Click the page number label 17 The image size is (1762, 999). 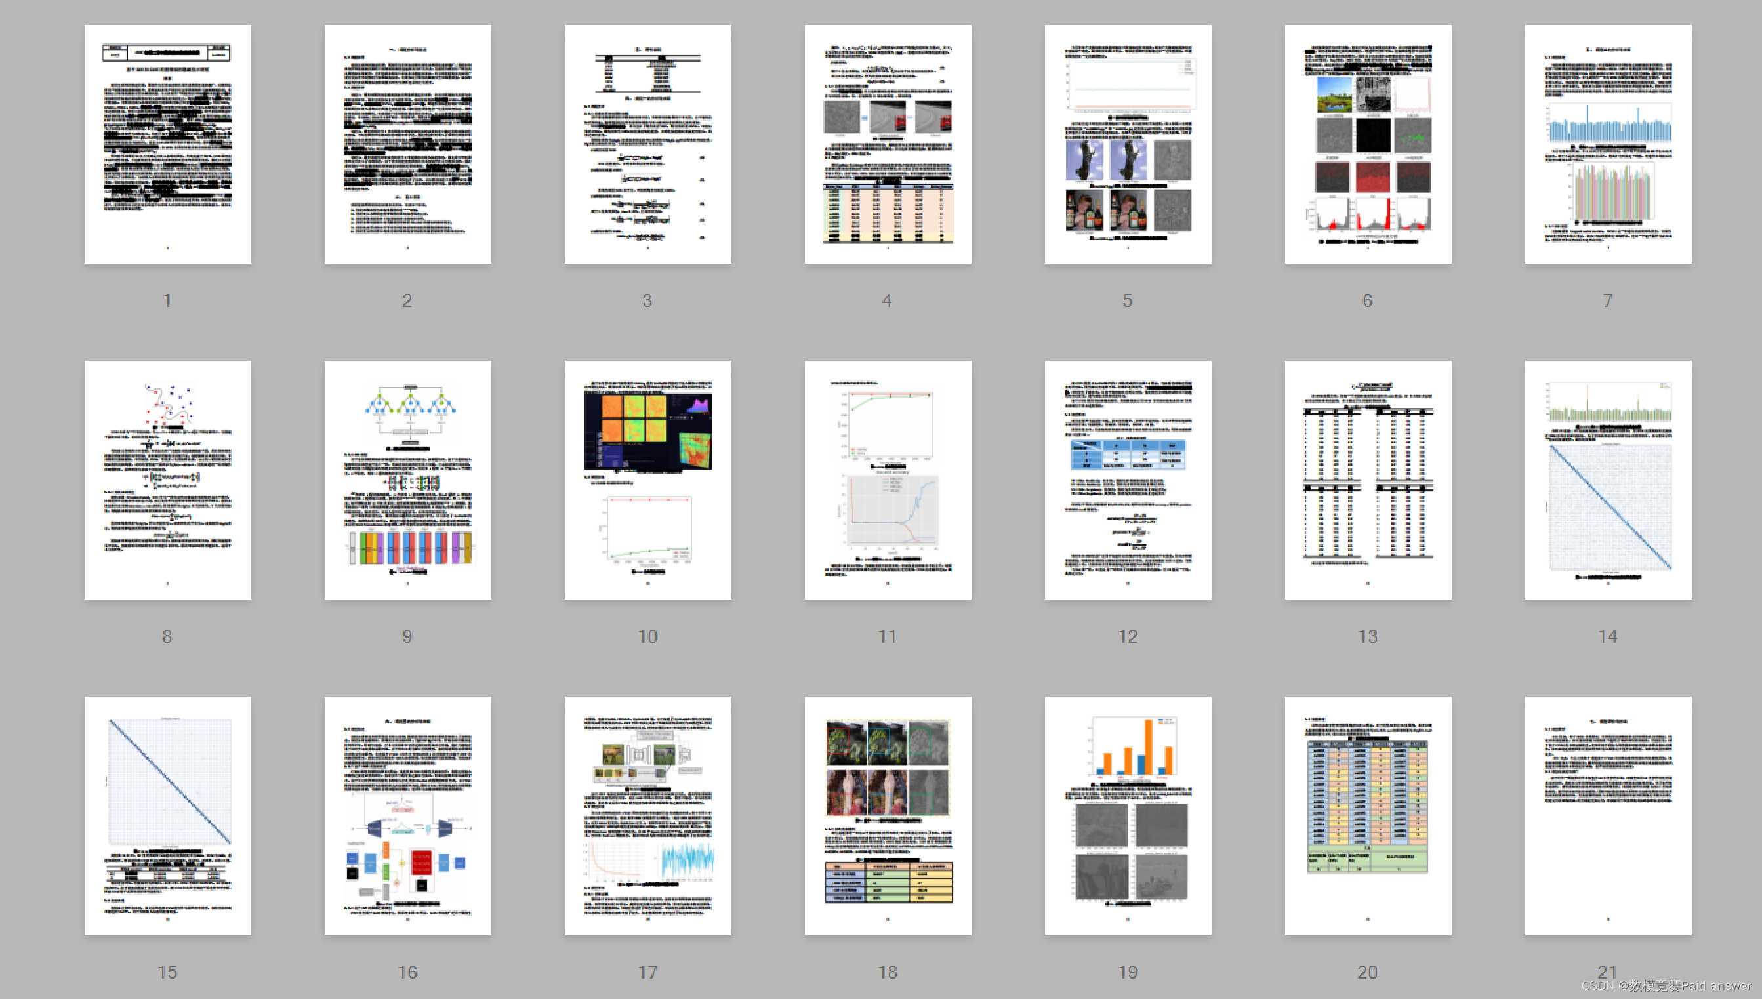click(647, 971)
